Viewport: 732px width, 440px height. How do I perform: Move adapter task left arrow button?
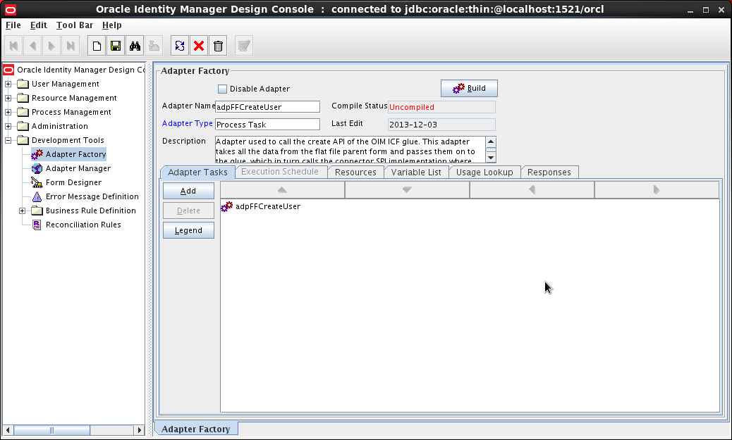coord(532,189)
